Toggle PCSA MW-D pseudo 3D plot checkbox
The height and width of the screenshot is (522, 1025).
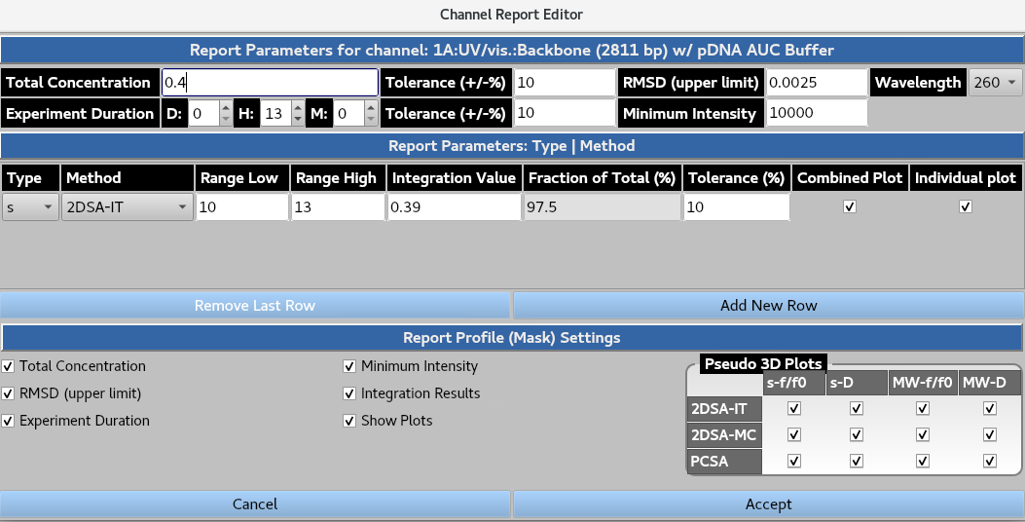990,461
